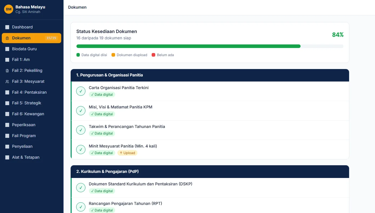Toggle checkmark for Minit Mesyuarat Panitia
Viewport: 375px width, 213px height.
[81, 149]
